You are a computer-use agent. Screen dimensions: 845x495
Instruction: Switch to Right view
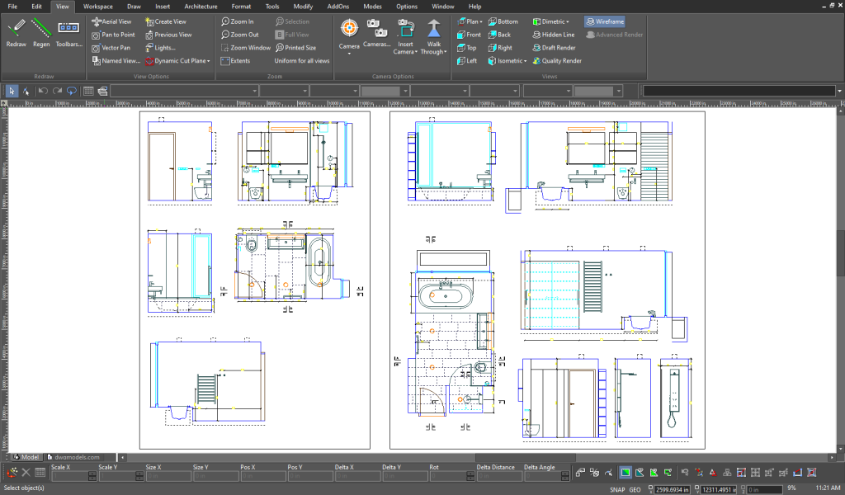[499, 47]
